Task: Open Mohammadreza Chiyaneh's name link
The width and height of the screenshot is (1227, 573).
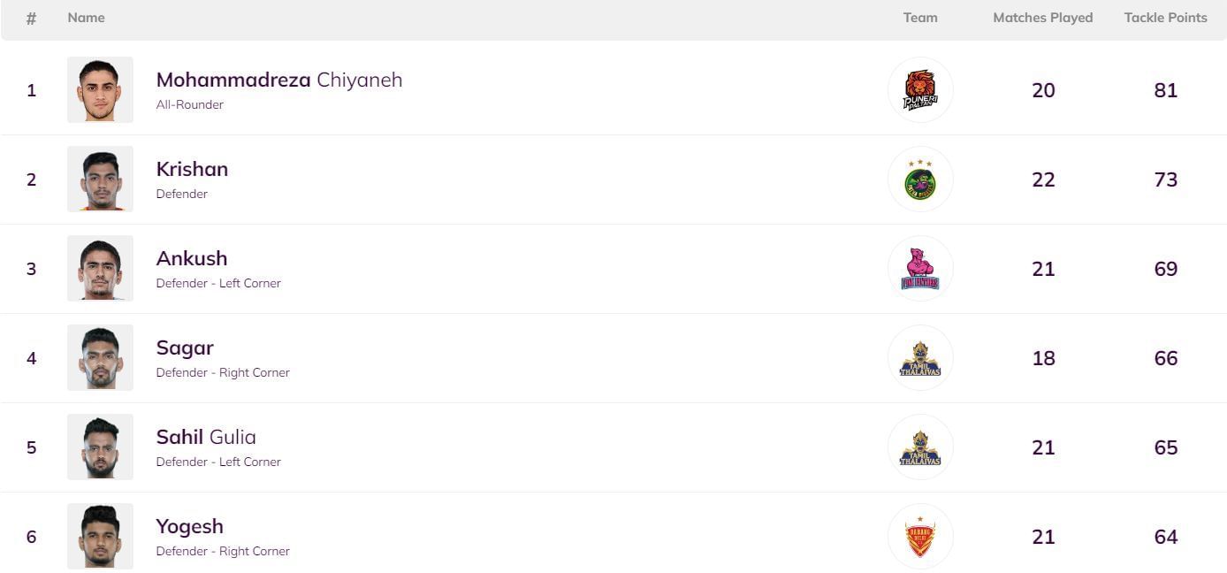Action: [x=278, y=80]
